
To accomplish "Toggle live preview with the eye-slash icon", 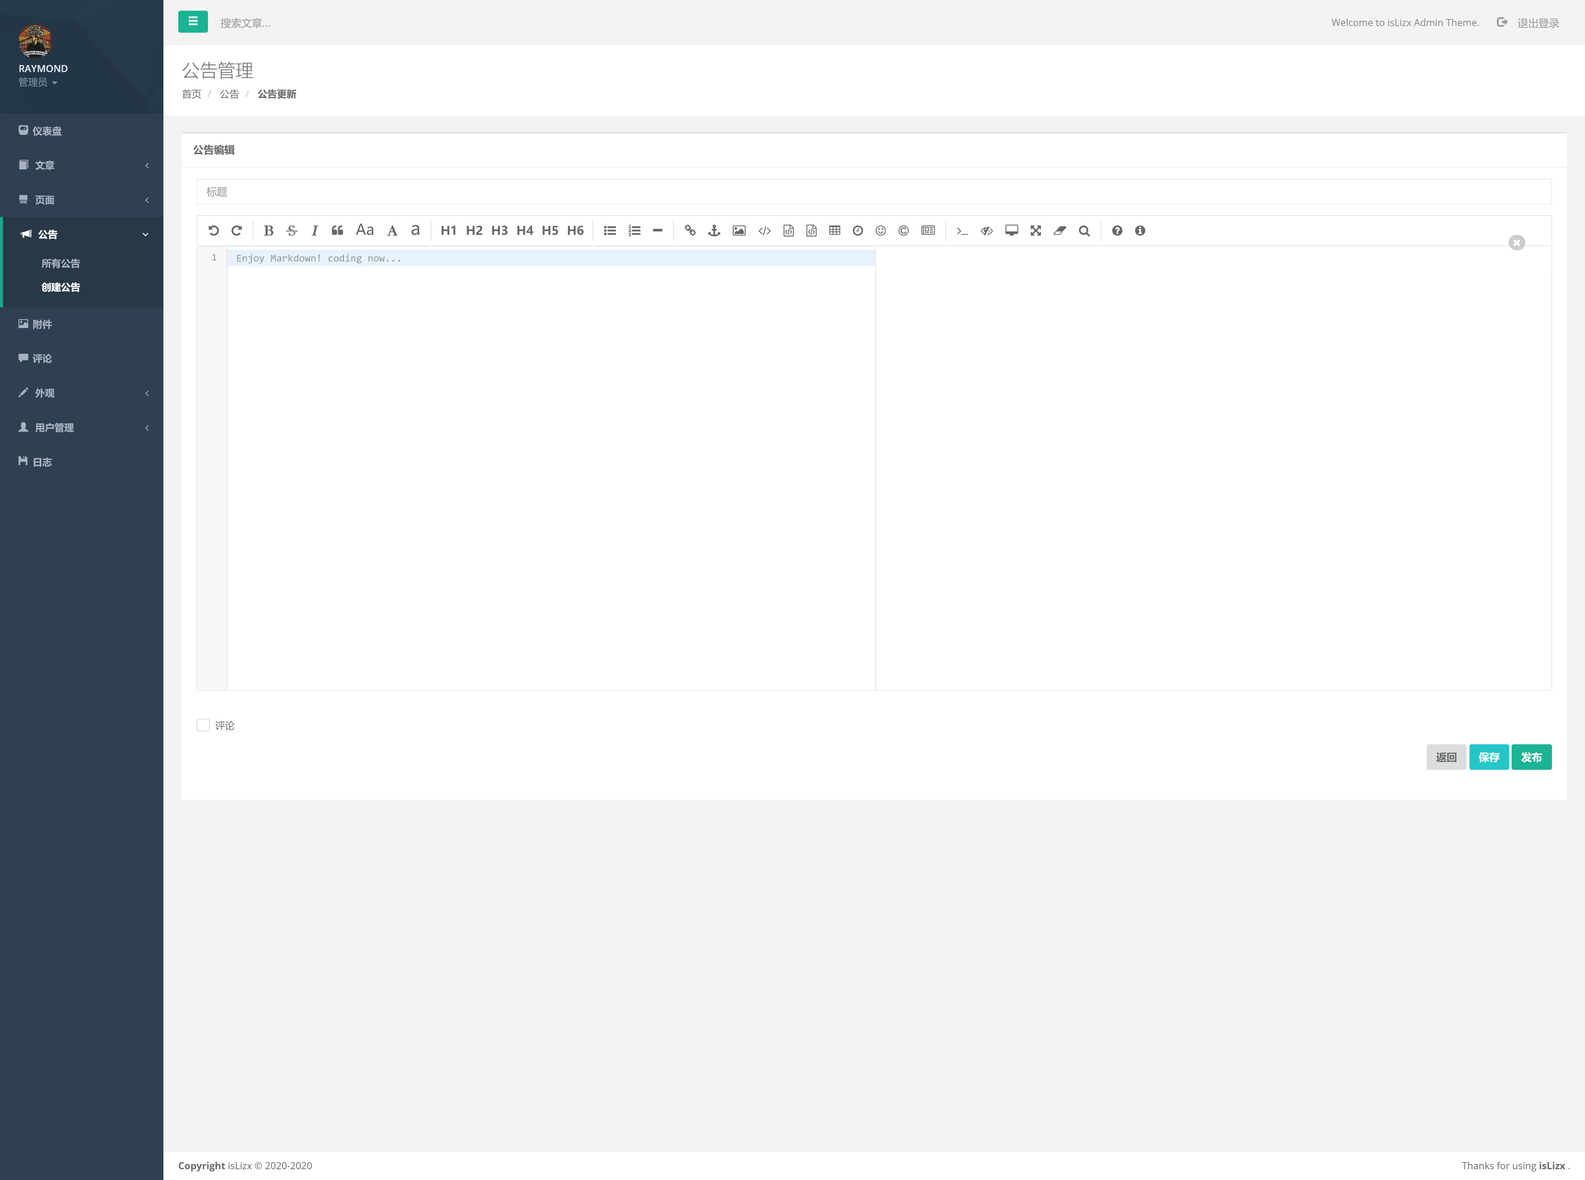I will (x=987, y=231).
